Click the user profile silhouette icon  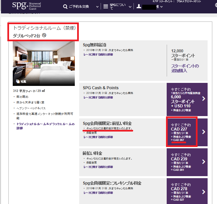click(139, 6)
